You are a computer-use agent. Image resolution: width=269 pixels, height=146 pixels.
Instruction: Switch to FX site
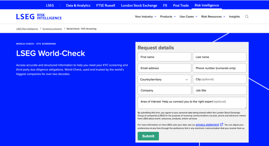tap(165, 5)
